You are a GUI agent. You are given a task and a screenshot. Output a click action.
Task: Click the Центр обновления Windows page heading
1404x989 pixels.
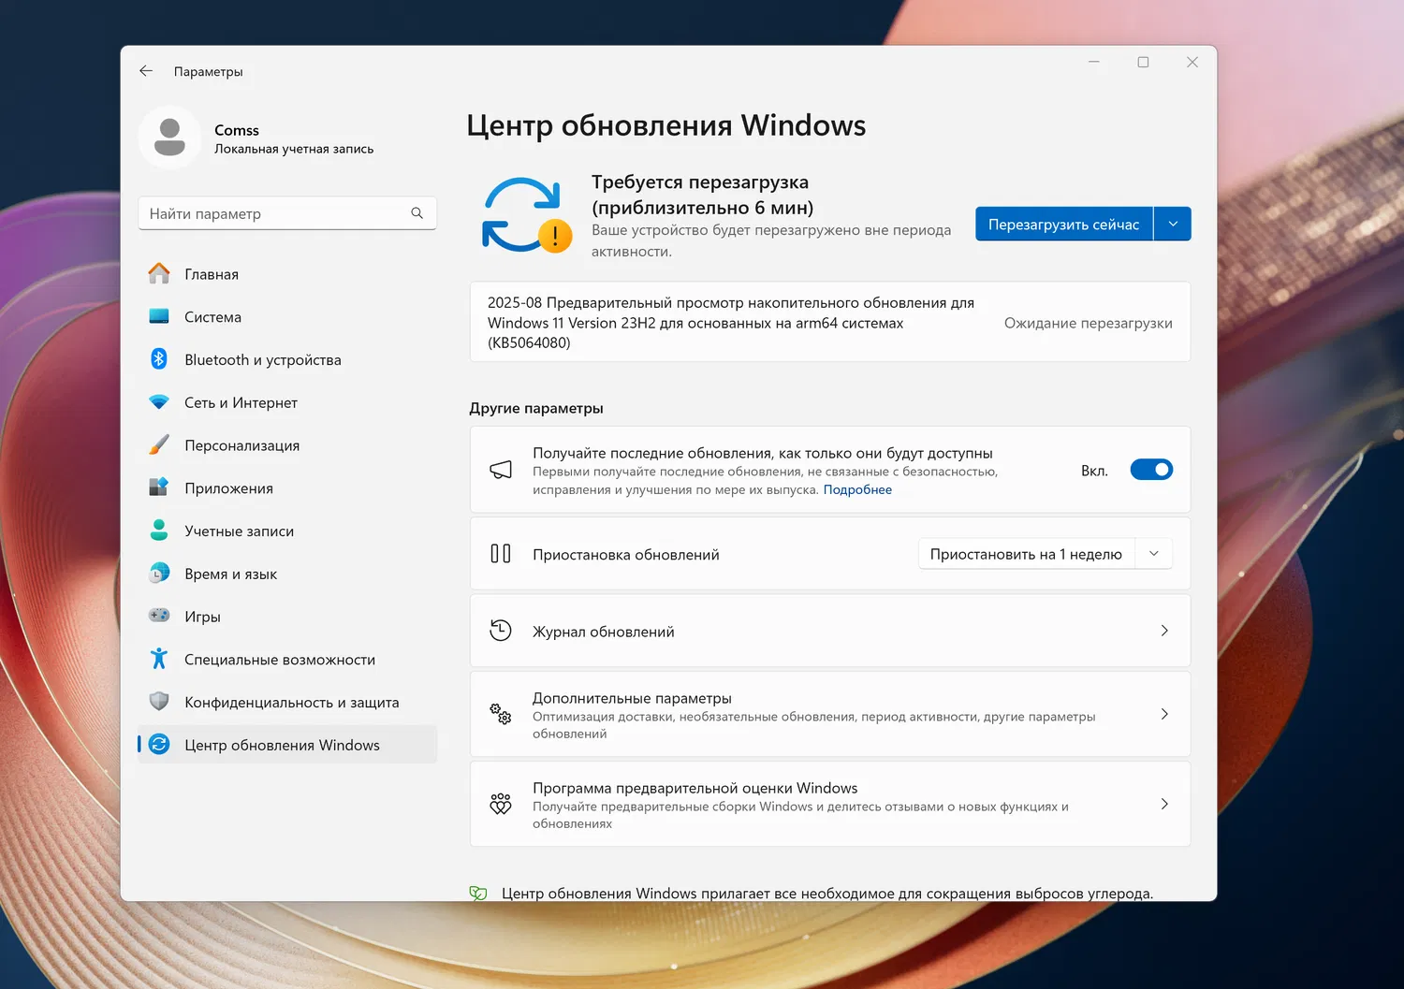pos(666,125)
